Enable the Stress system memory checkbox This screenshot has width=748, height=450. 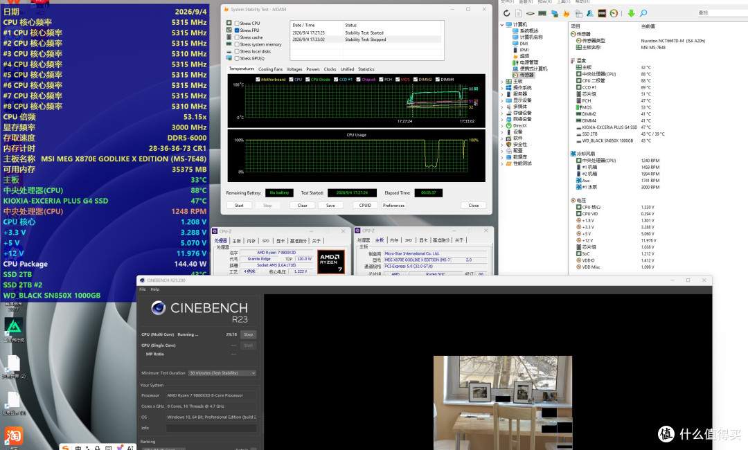point(237,44)
